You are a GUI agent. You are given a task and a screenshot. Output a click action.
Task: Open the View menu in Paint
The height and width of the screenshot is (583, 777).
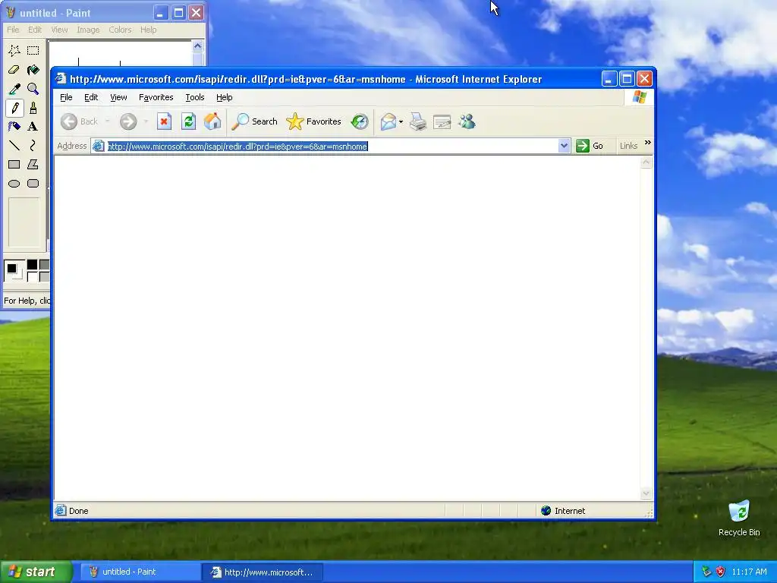(x=59, y=30)
